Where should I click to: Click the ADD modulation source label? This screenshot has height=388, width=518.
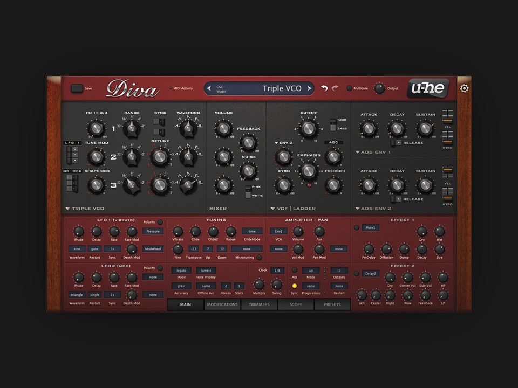point(333,142)
